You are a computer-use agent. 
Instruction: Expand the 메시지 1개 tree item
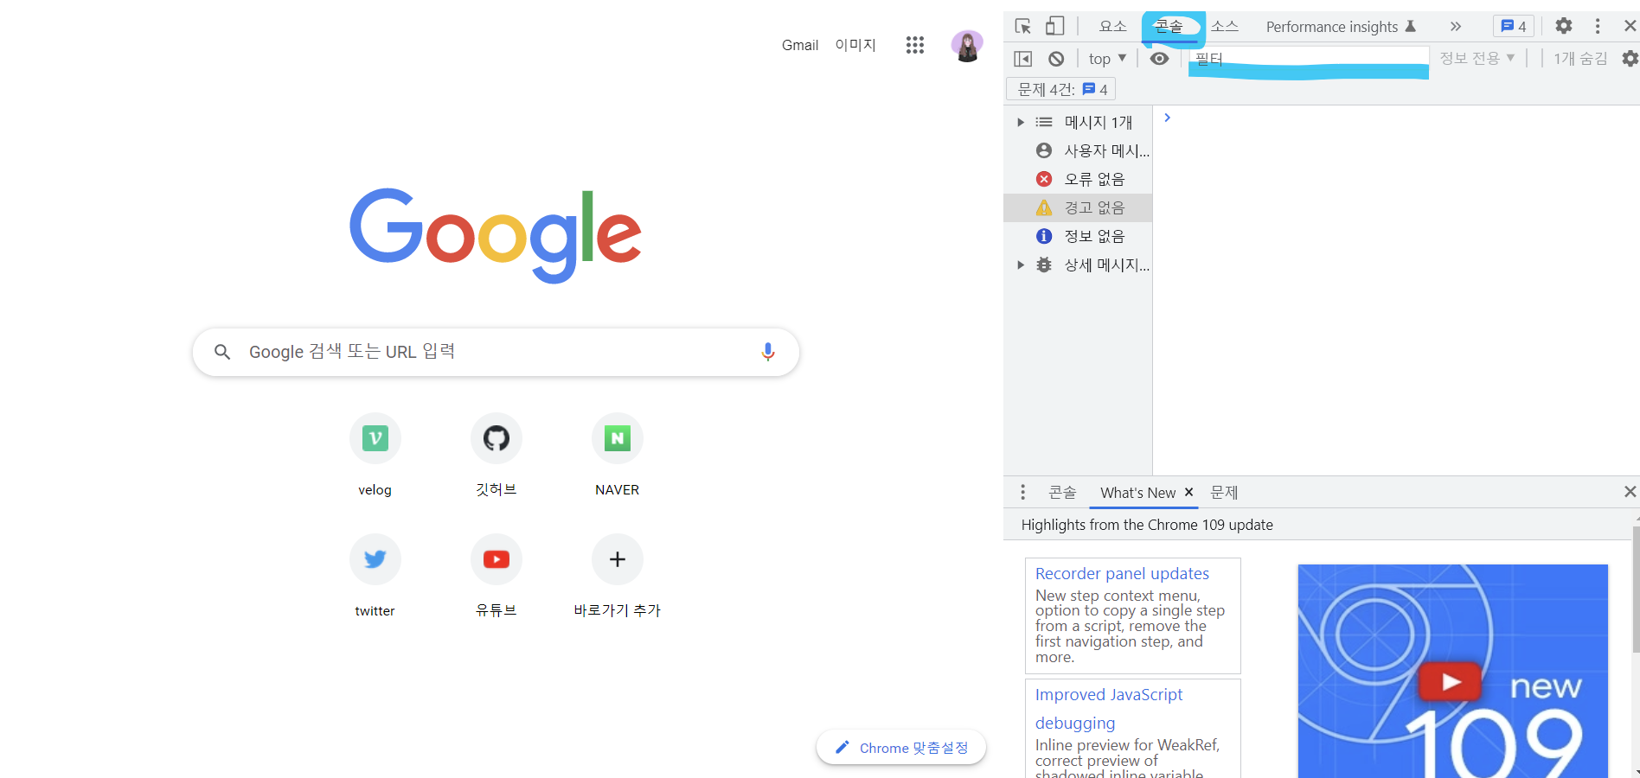tap(1021, 123)
